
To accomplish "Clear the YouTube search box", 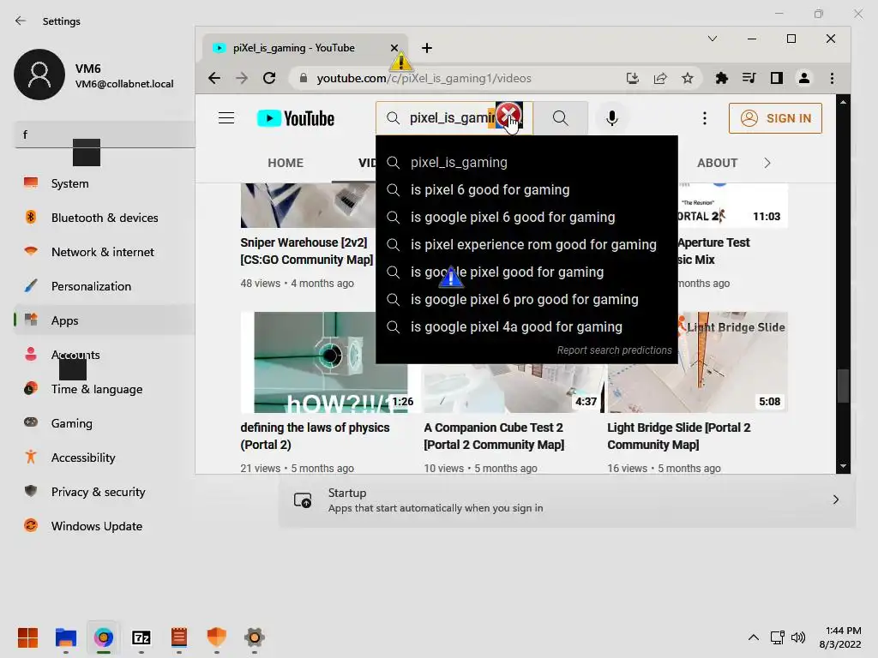I will [x=508, y=117].
